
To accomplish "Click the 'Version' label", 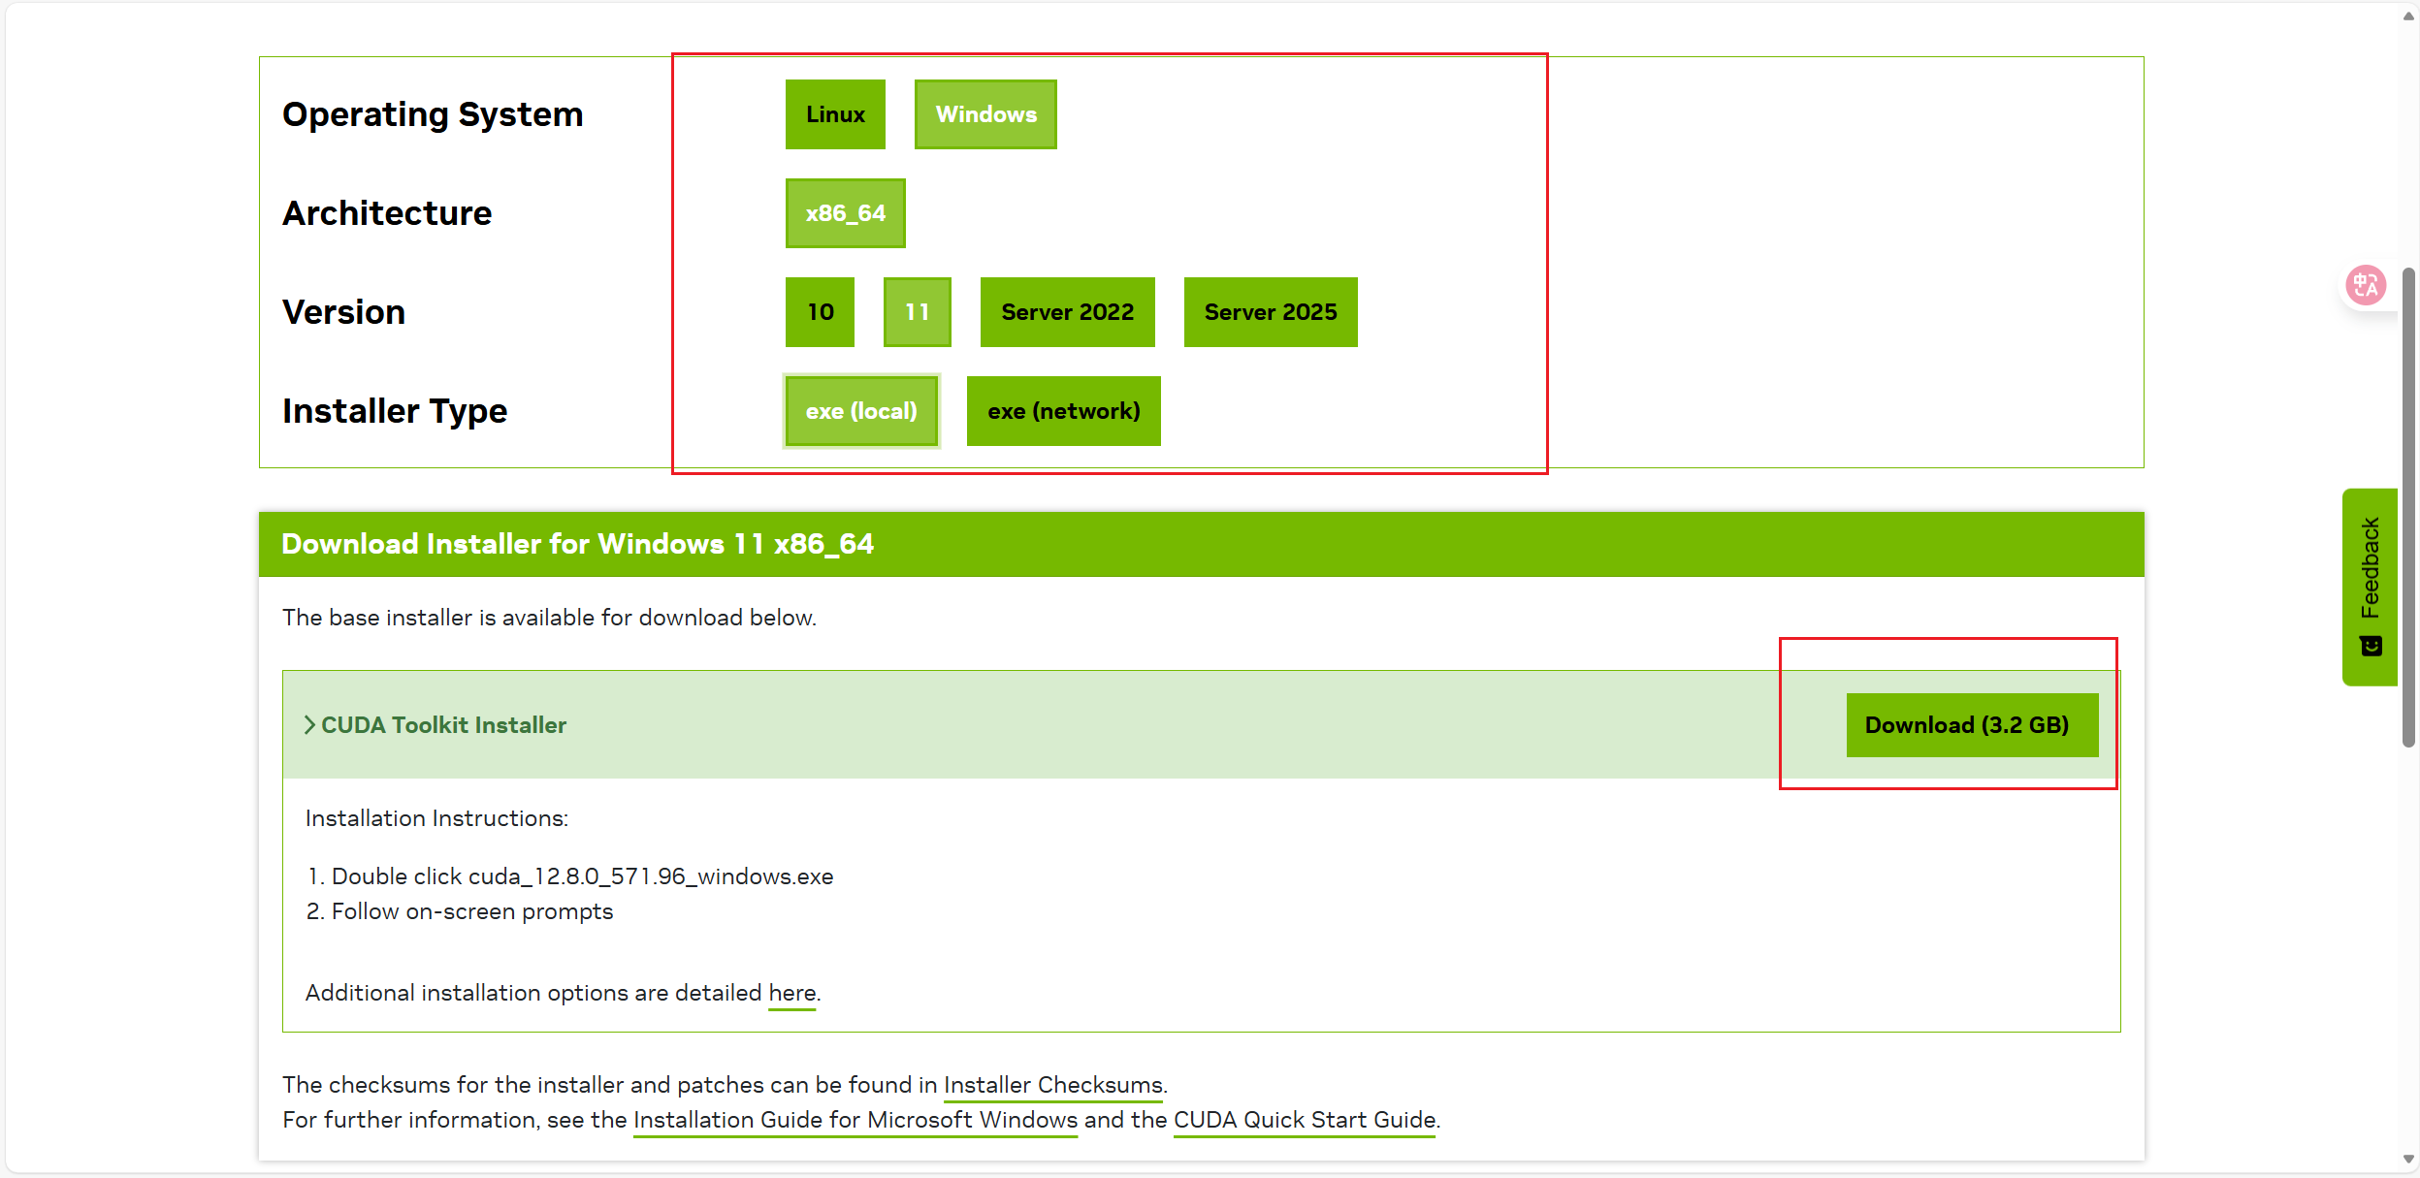I will pyautogui.click(x=343, y=312).
